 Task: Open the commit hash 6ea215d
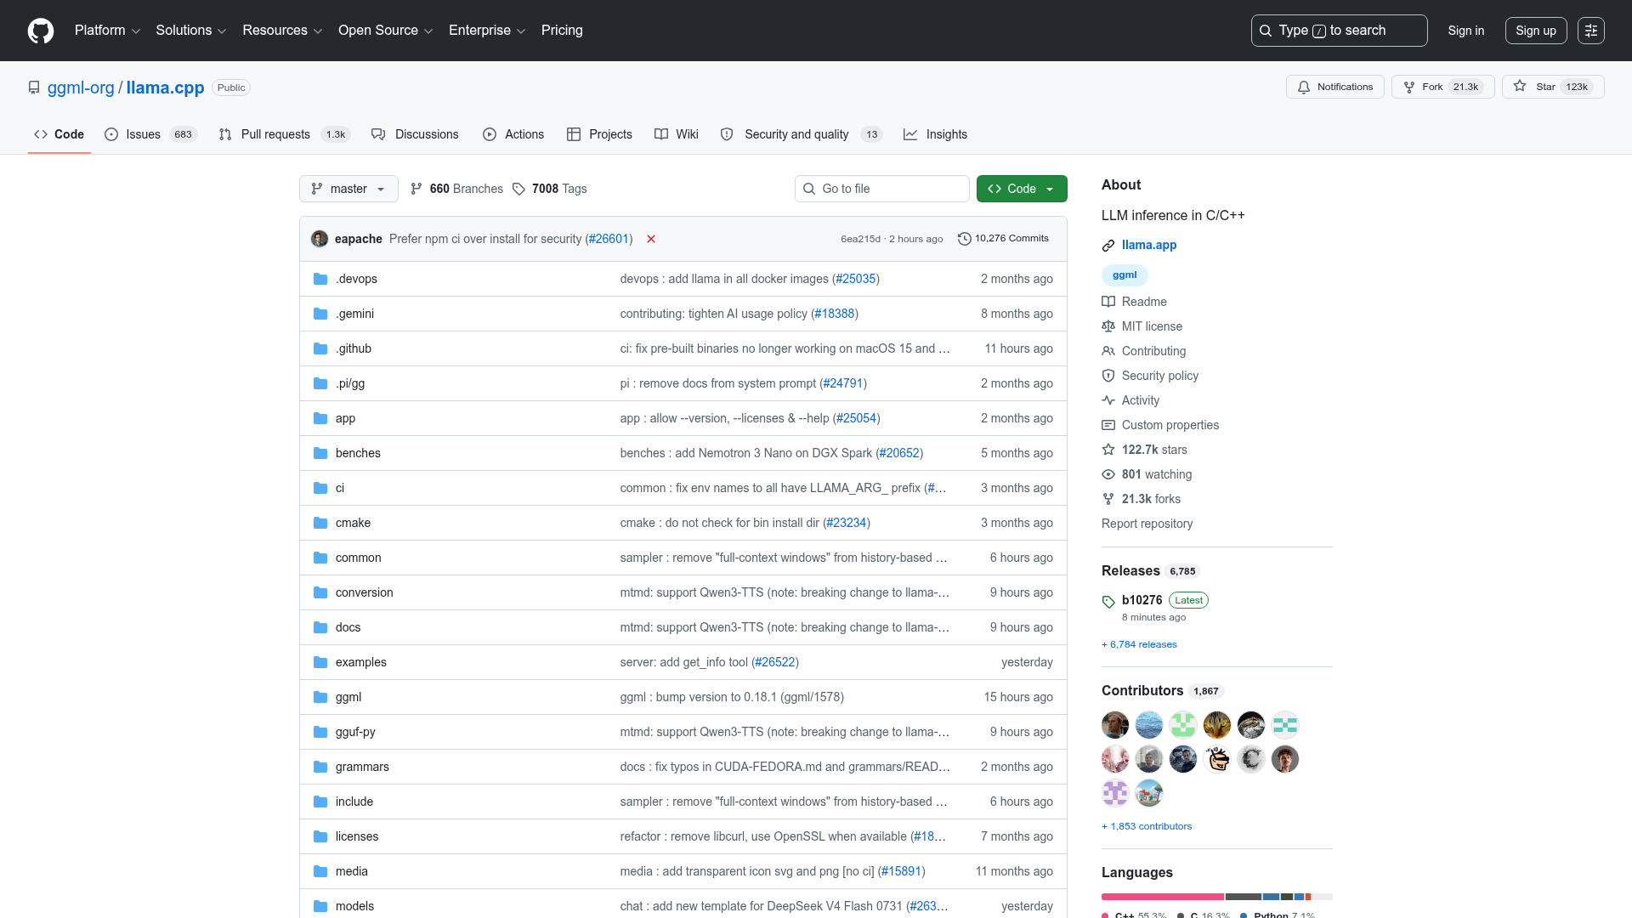pyautogui.click(x=860, y=239)
